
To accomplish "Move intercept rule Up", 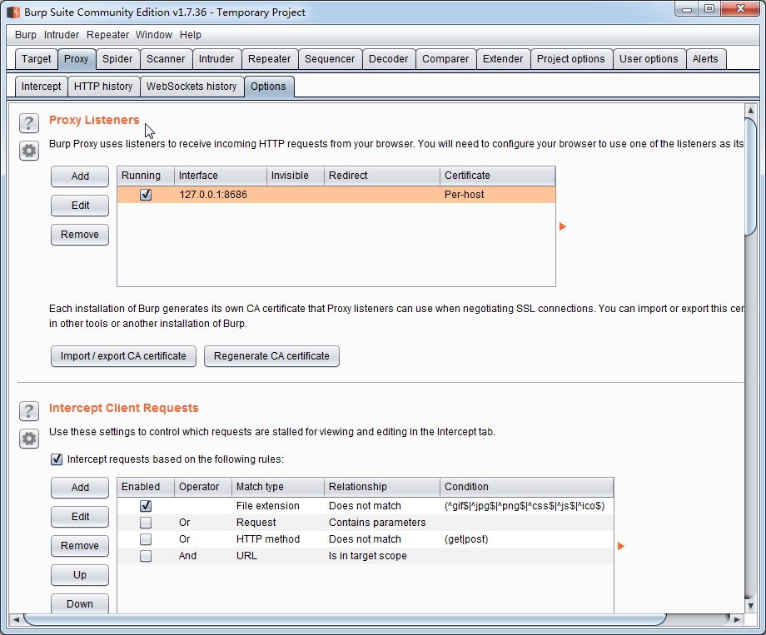I will click(80, 575).
